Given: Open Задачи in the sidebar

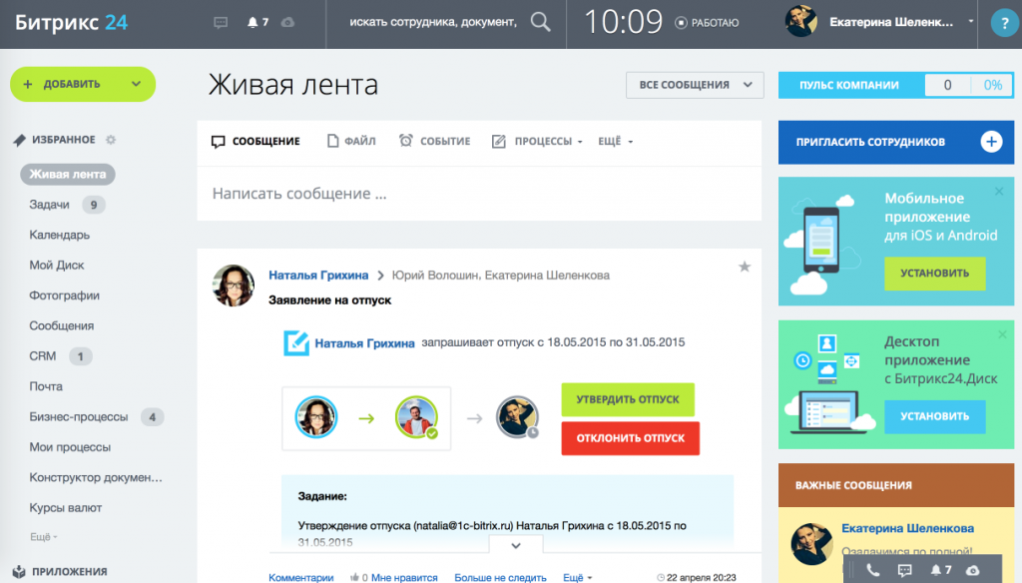Looking at the screenshot, I should pyautogui.click(x=49, y=205).
